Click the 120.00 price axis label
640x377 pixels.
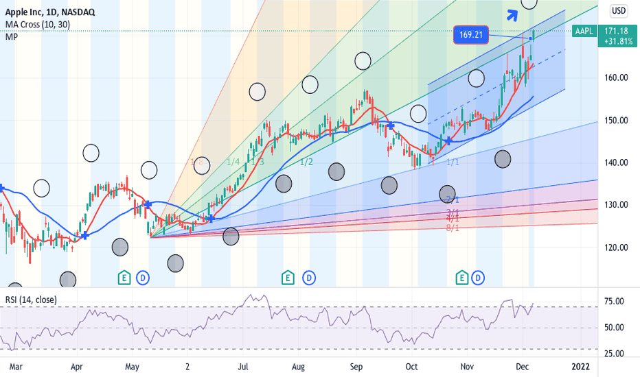pyautogui.click(x=616, y=247)
